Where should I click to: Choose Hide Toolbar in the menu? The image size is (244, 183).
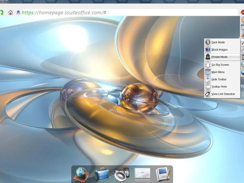tap(219, 79)
